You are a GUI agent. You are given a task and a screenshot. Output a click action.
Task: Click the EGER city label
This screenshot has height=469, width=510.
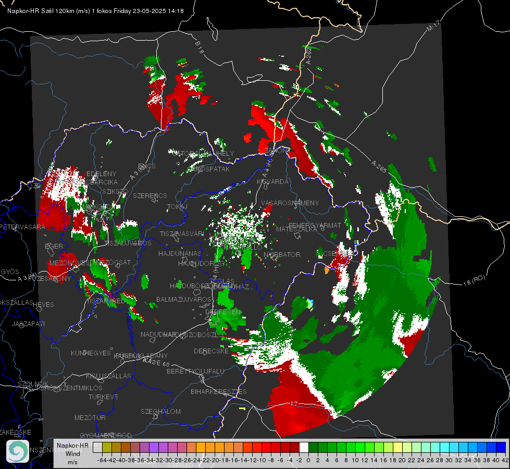coord(54,246)
